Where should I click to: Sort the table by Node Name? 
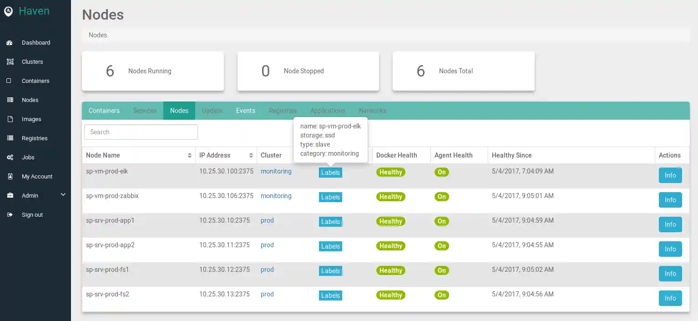pos(189,156)
